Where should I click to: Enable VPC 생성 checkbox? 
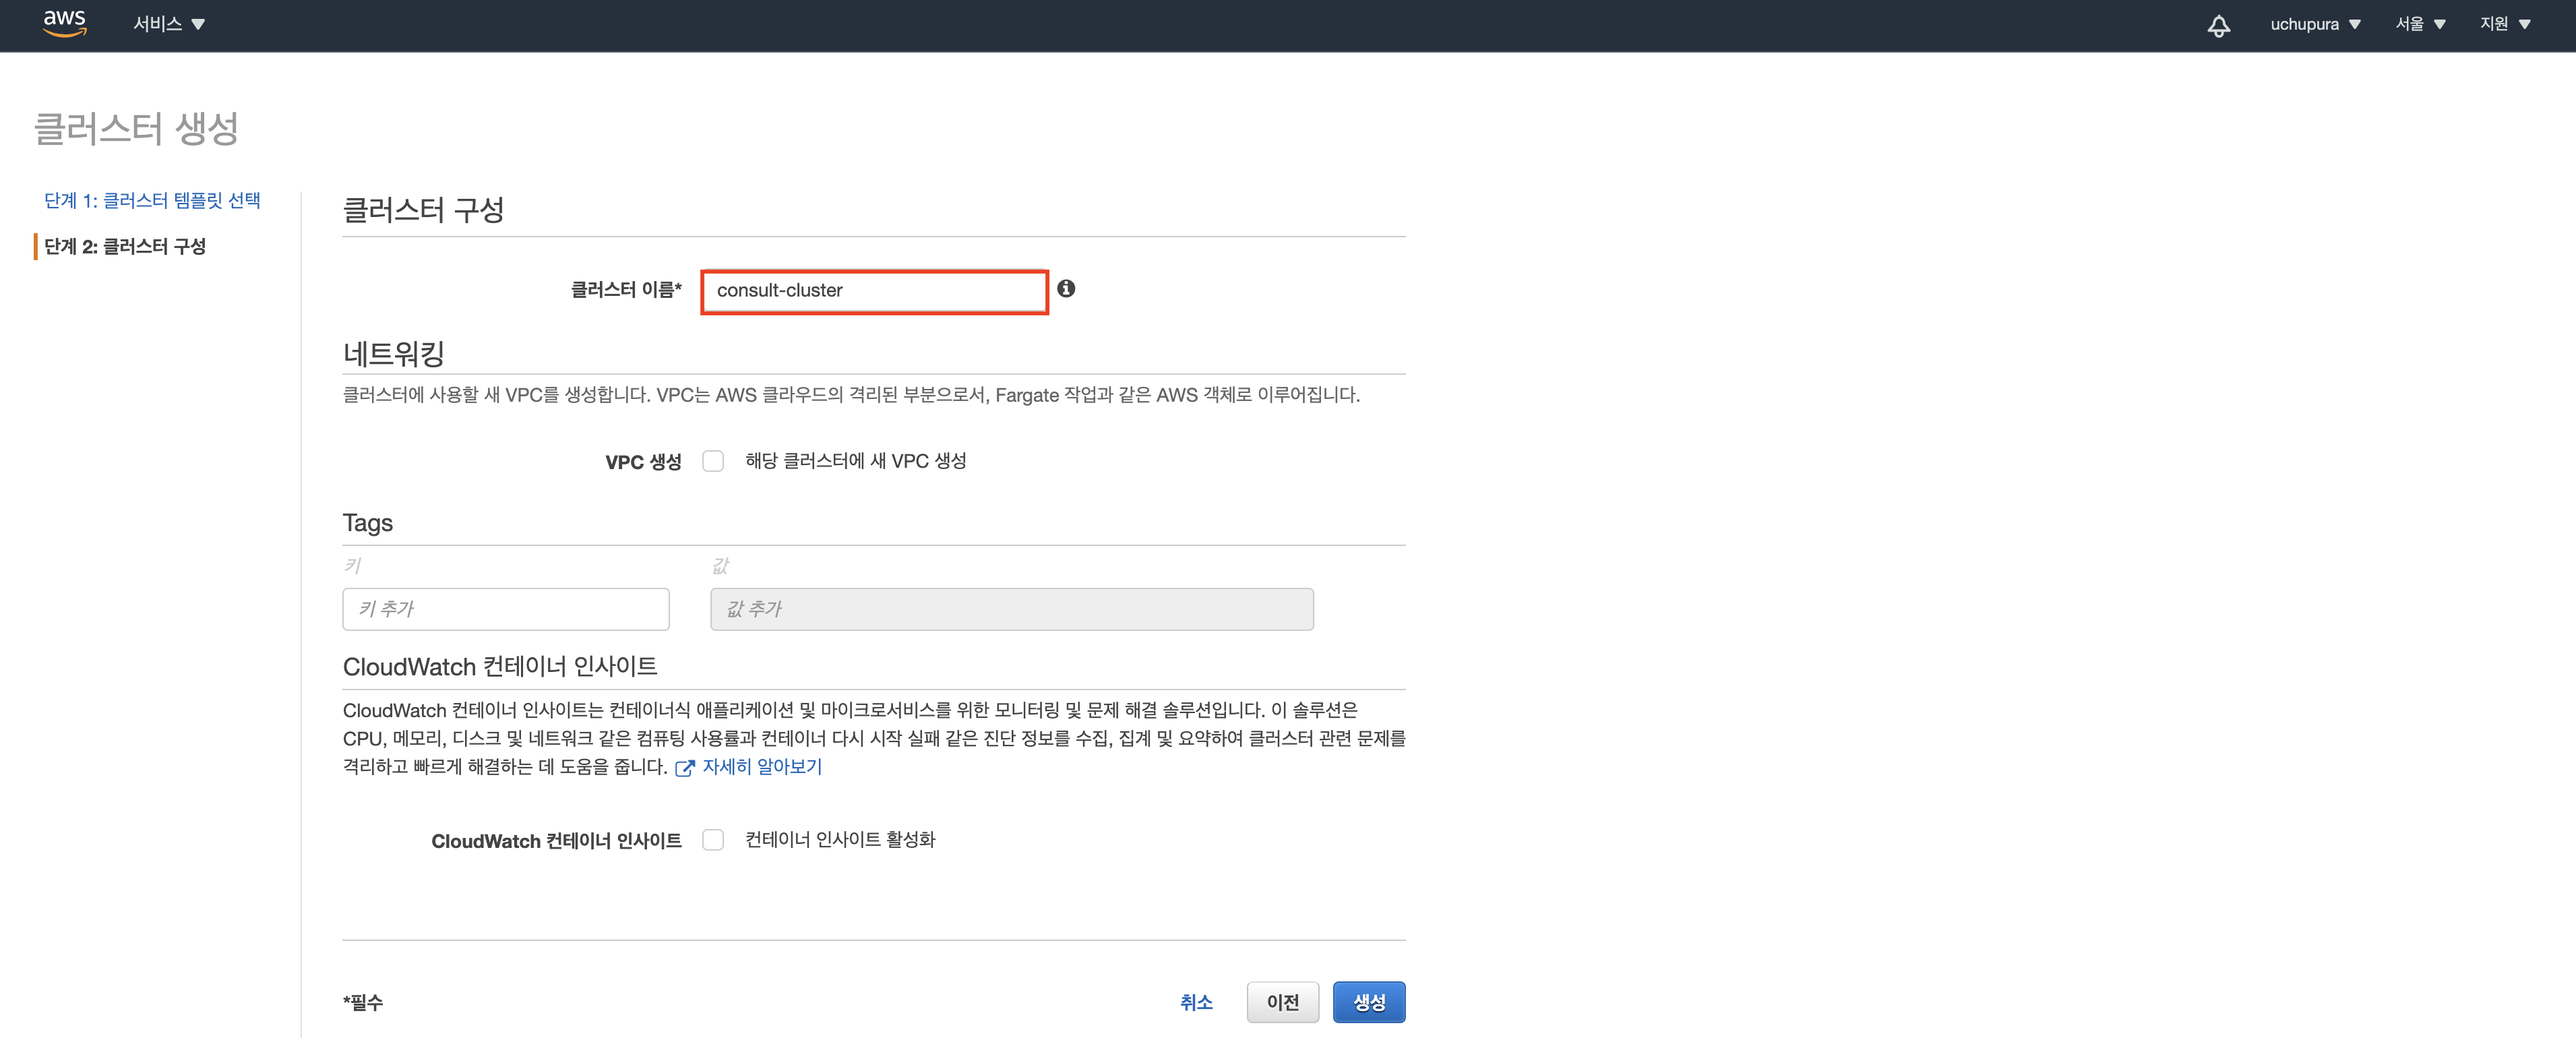tap(713, 461)
